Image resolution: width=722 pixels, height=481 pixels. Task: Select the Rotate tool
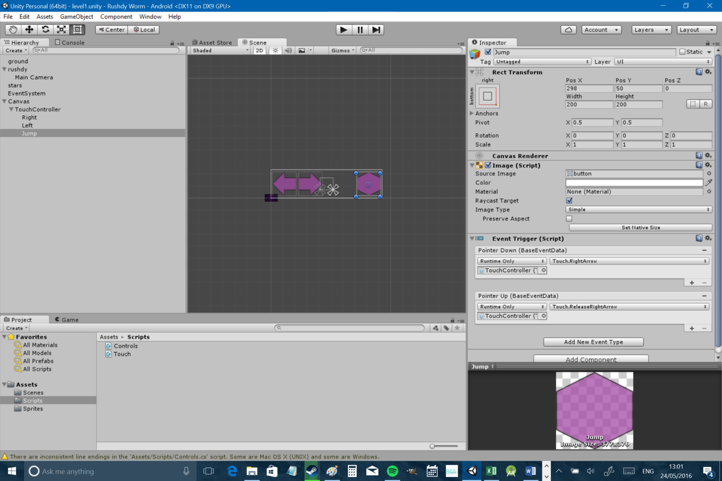point(45,29)
